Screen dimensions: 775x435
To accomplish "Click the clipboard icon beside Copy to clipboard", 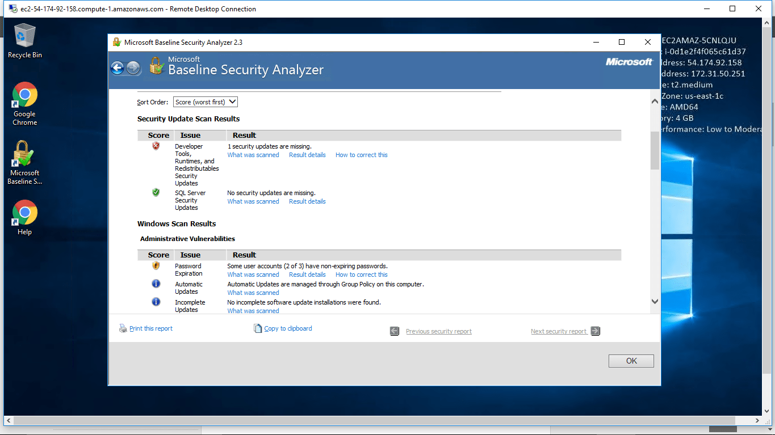I will pos(258,328).
